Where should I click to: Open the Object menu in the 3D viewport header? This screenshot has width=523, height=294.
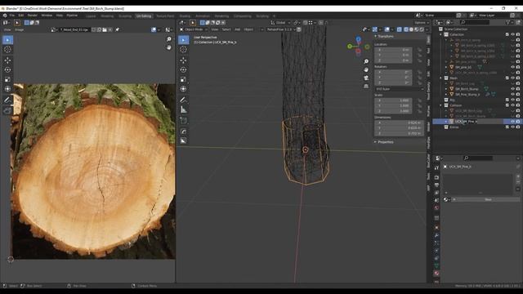click(248, 29)
